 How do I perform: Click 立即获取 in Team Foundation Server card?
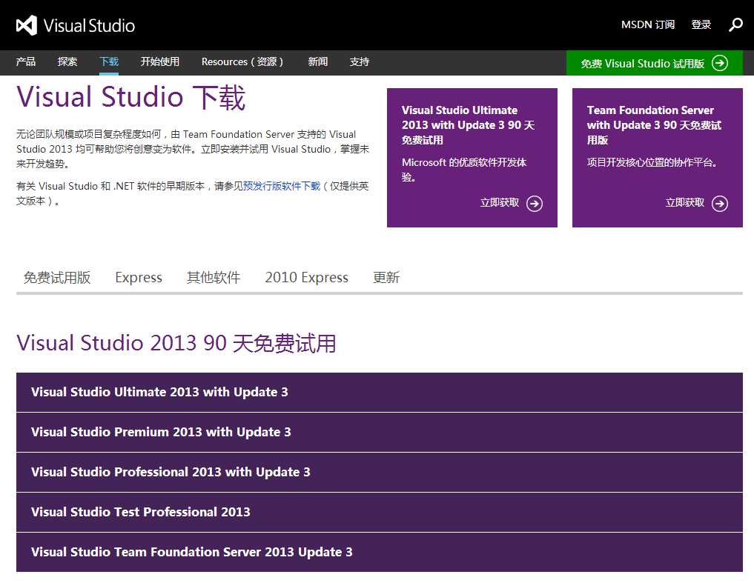coord(685,203)
